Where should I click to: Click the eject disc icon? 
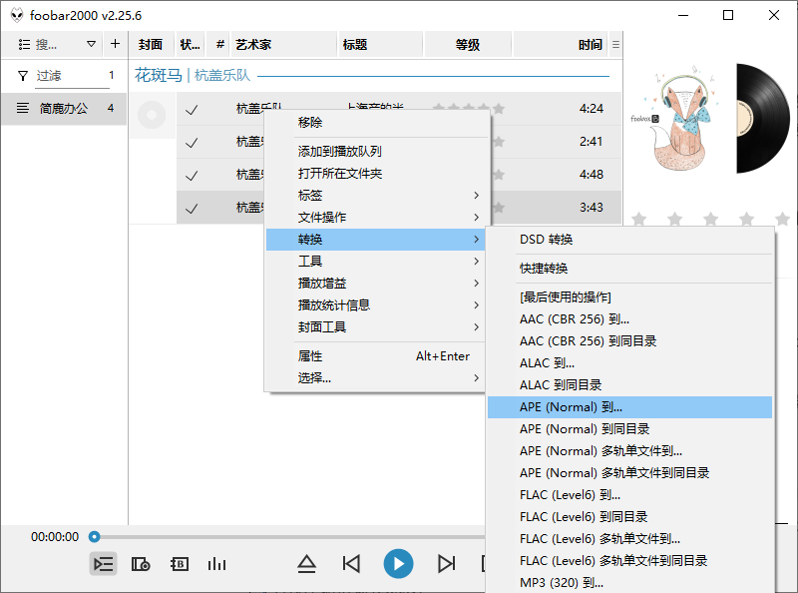308,564
